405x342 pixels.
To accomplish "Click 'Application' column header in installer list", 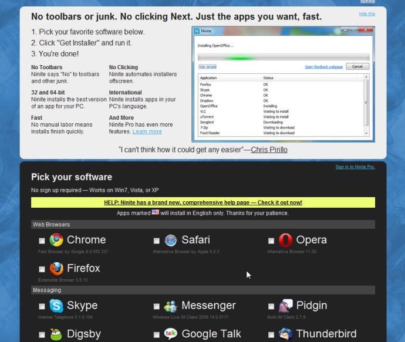I will [x=208, y=78].
